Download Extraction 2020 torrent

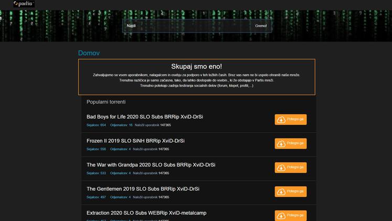(291, 216)
